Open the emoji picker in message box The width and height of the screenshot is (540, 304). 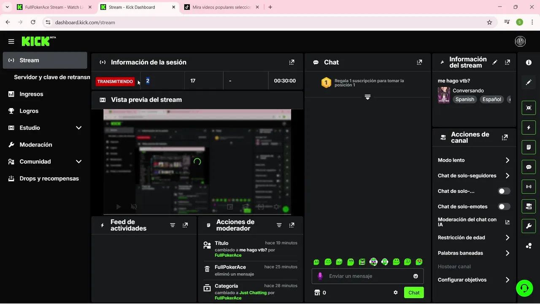click(416, 276)
